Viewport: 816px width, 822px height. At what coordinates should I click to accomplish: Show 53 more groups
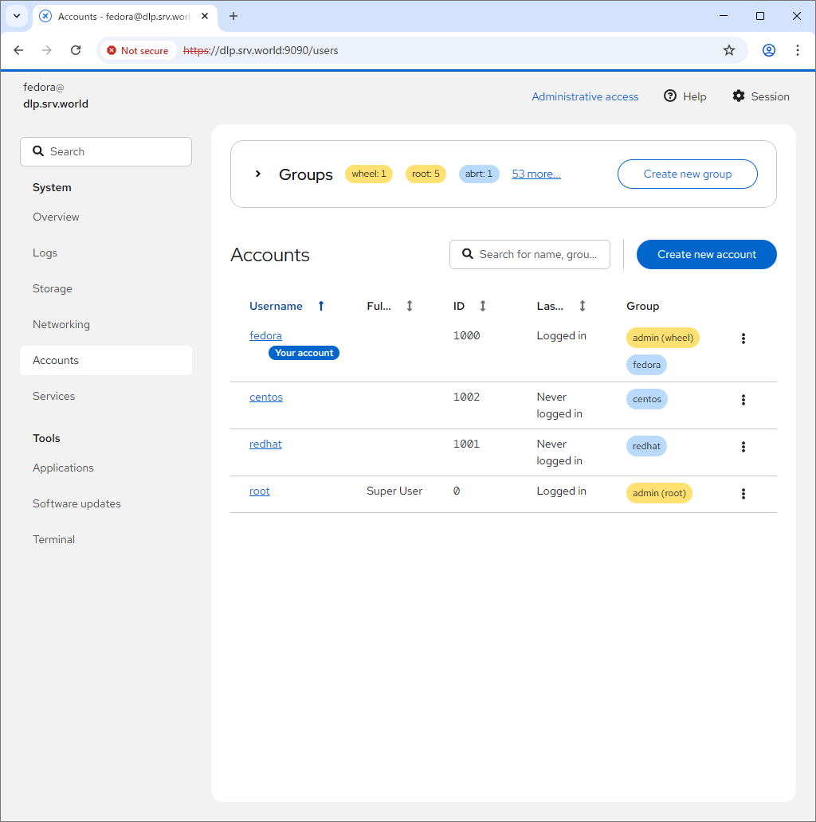click(536, 174)
